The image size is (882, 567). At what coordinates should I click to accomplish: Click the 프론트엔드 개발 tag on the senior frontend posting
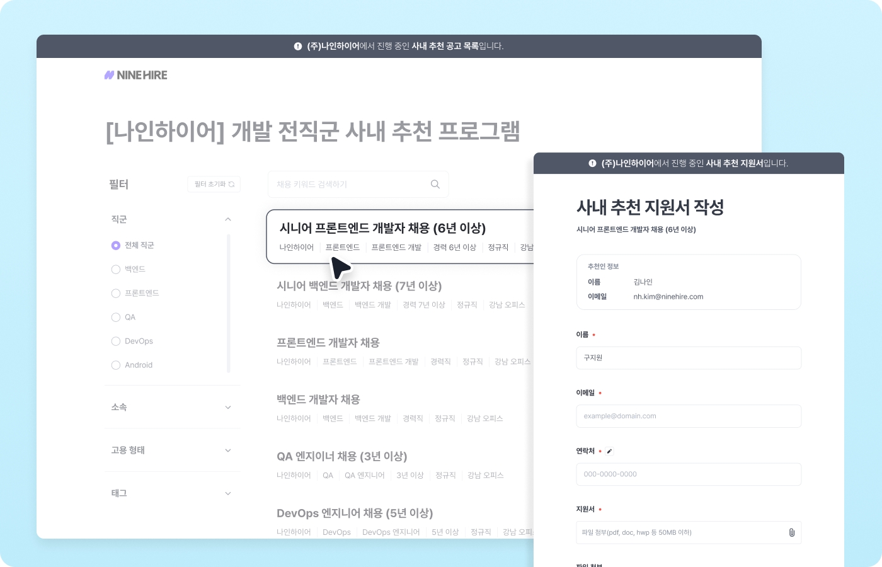[396, 248]
